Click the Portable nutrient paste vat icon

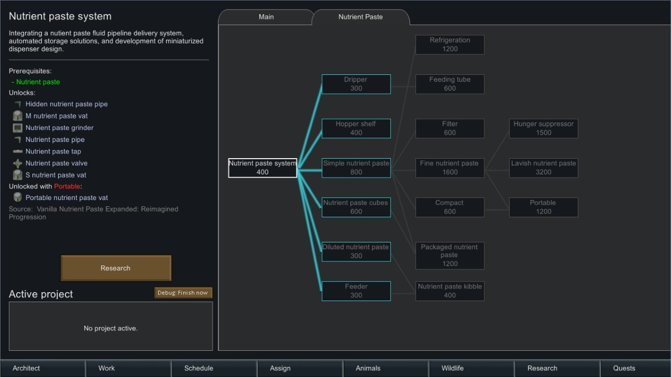click(18, 197)
